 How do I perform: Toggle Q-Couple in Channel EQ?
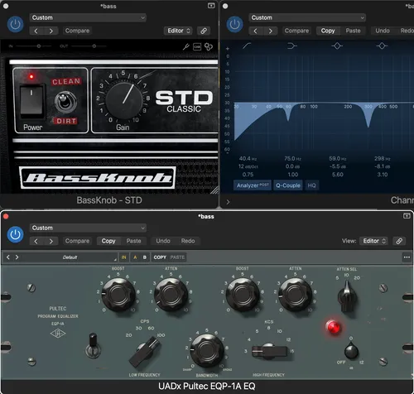point(288,185)
